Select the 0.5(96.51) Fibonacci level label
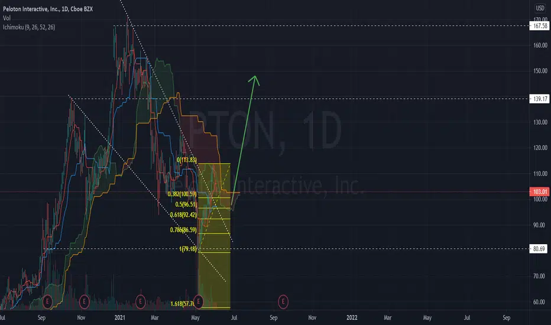The width and height of the screenshot is (551, 325). (186, 204)
